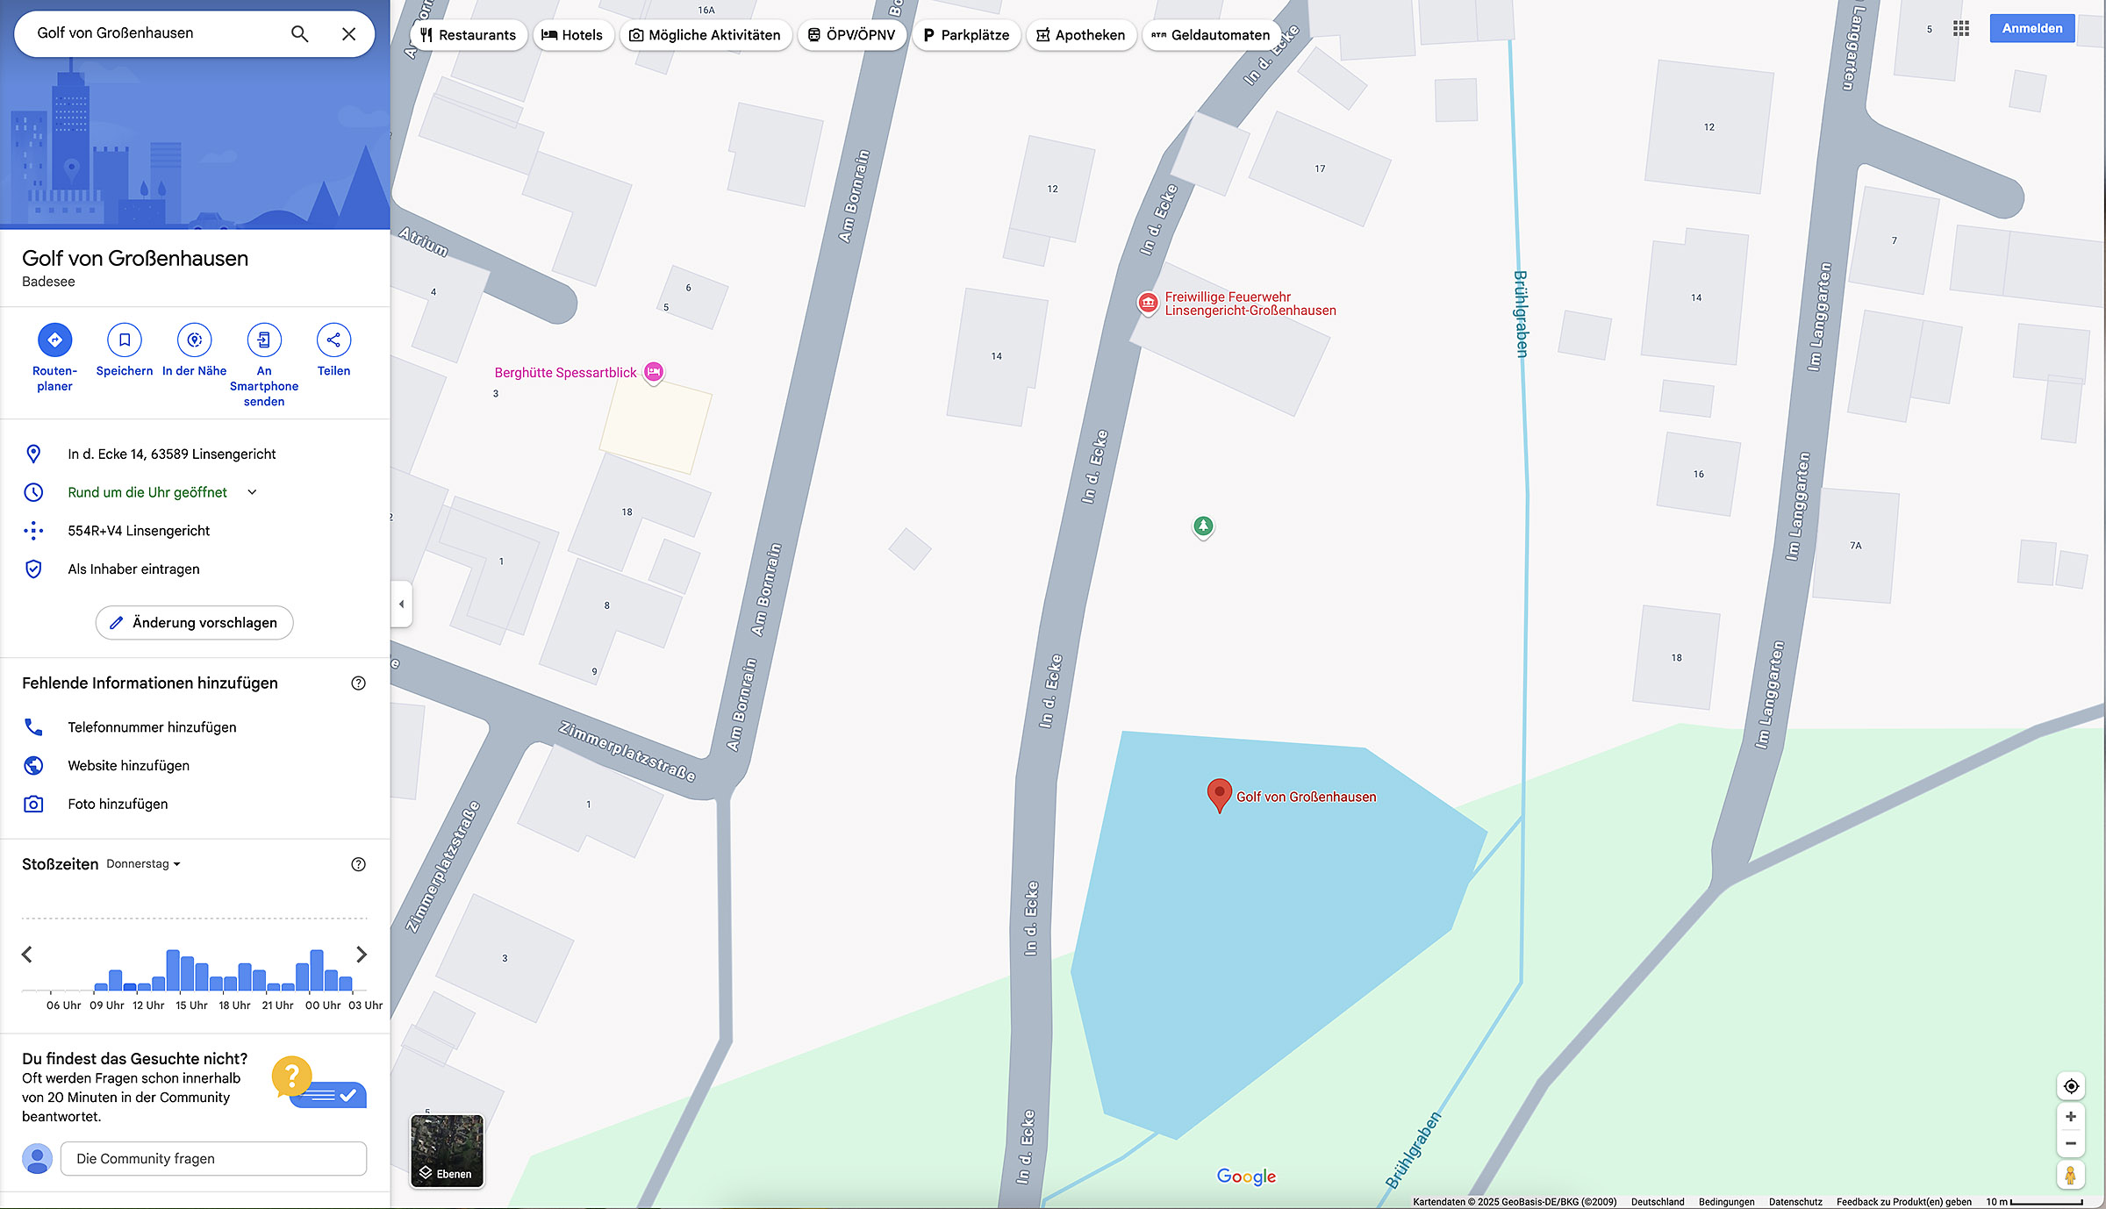Click the Speichern bookmark icon
Screen dimensions: 2106x1209
tap(125, 340)
